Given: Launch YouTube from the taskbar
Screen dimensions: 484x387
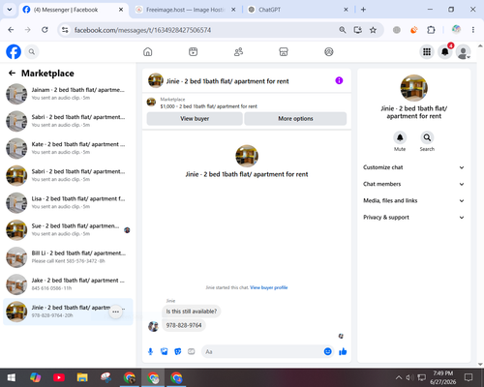Looking at the screenshot, I should (x=59, y=377).
